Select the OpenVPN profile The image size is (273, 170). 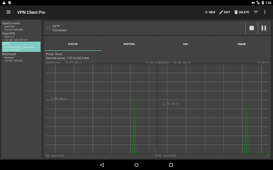(21, 36)
